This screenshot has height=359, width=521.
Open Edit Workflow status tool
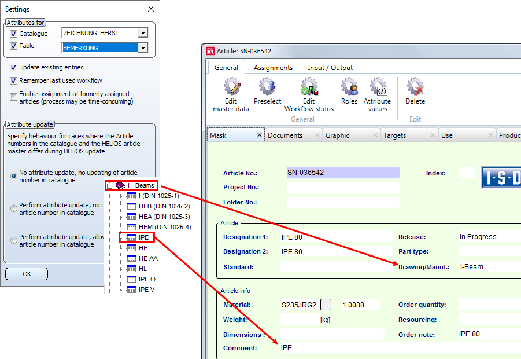tap(309, 86)
